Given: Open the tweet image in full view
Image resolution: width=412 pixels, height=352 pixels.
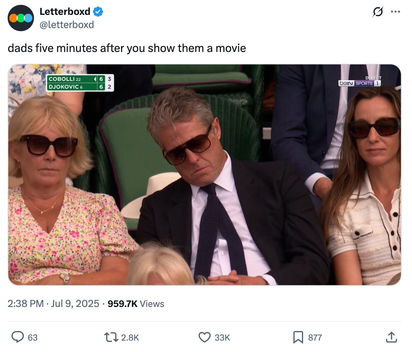Looking at the screenshot, I should click(x=204, y=175).
